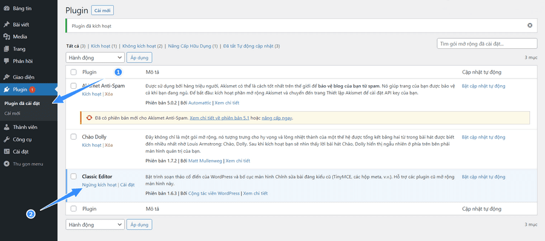Click the red Plugin update badge

point(32,90)
